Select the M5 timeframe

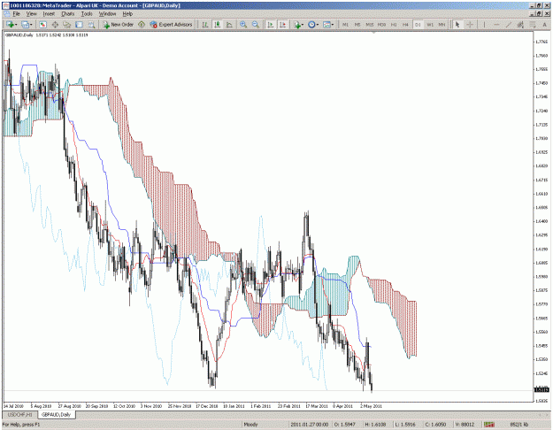[357, 25]
